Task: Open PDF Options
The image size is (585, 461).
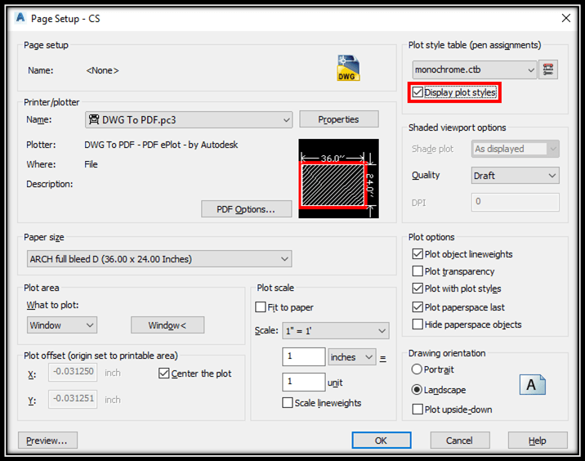Action: 246,209
